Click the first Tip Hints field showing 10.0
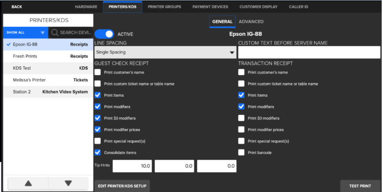The width and height of the screenshot is (383, 192). click(132, 166)
